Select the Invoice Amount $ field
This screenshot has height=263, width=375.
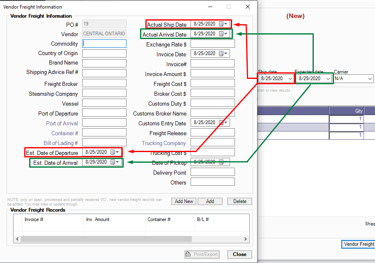point(212,74)
